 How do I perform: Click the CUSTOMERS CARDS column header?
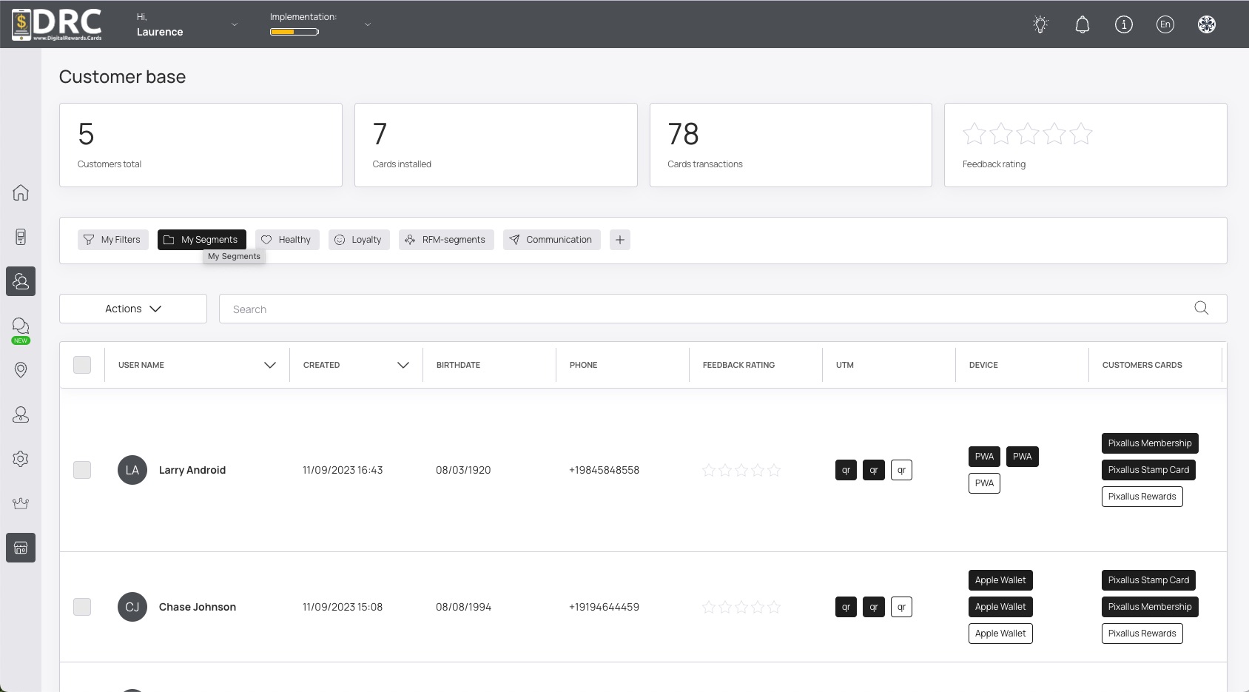tap(1142, 365)
